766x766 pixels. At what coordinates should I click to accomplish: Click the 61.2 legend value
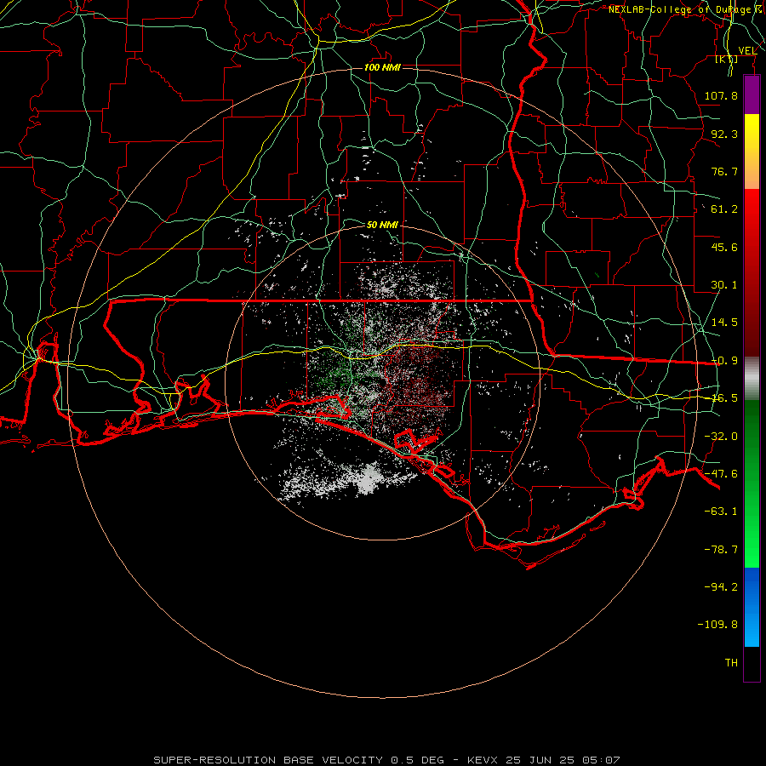tap(724, 209)
